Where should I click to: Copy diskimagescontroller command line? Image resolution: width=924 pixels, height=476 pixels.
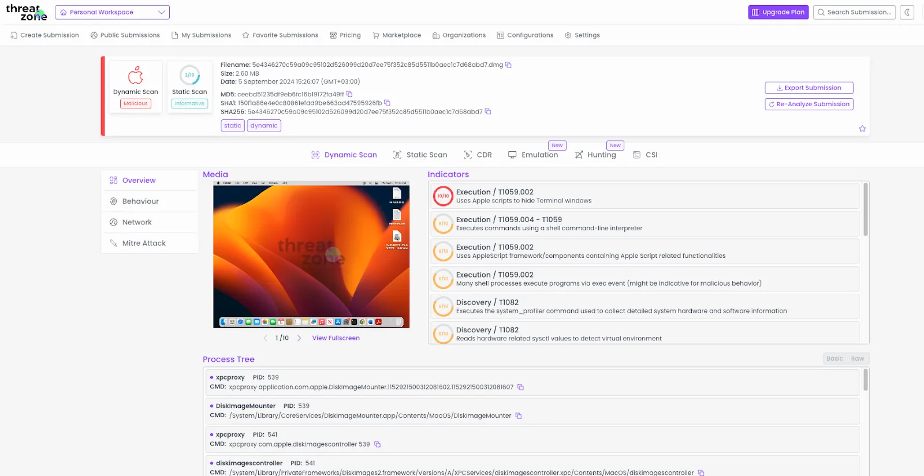(x=701, y=473)
